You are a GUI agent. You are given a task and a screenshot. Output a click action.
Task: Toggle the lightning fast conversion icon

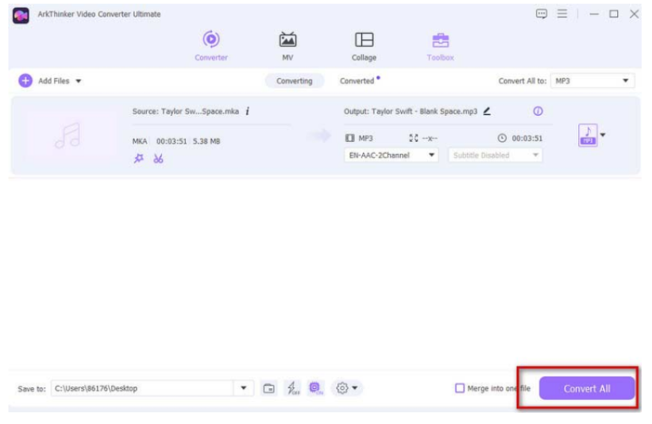pos(293,388)
